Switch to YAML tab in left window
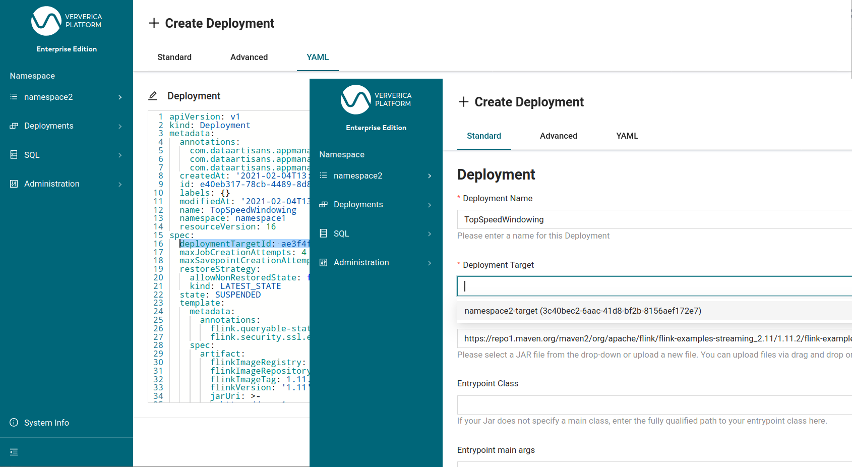This screenshot has height=467, width=852. click(318, 57)
